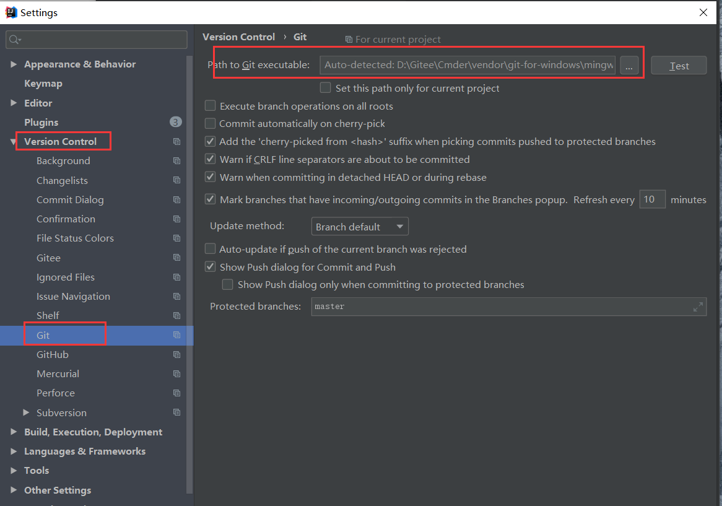Screen dimensions: 722x506
Task: Uncheck Add the 'cherry-picked from <hash>' suffix option
Action: pos(210,141)
